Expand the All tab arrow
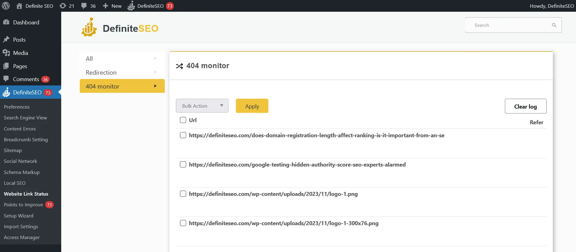The height and width of the screenshot is (252, 576). pyautogui.click(x=155, y=58)
